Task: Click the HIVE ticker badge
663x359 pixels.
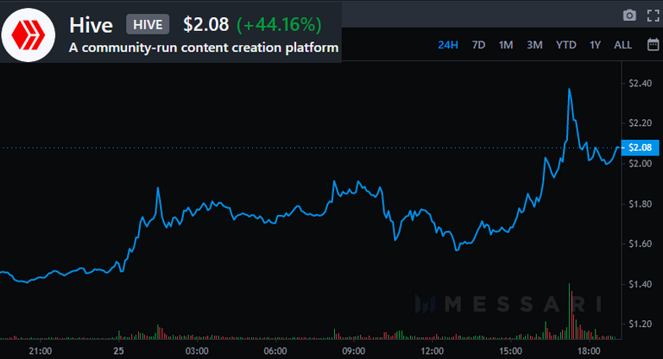Action: [148, 24]
